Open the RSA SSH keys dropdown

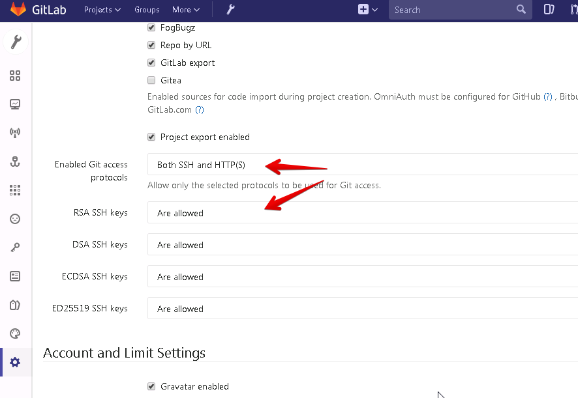363,212
